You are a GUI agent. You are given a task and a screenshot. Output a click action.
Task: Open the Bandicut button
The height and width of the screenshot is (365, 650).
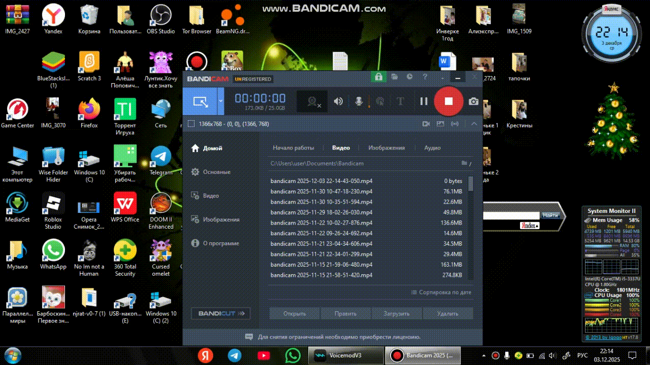click(x=220, y=313)
